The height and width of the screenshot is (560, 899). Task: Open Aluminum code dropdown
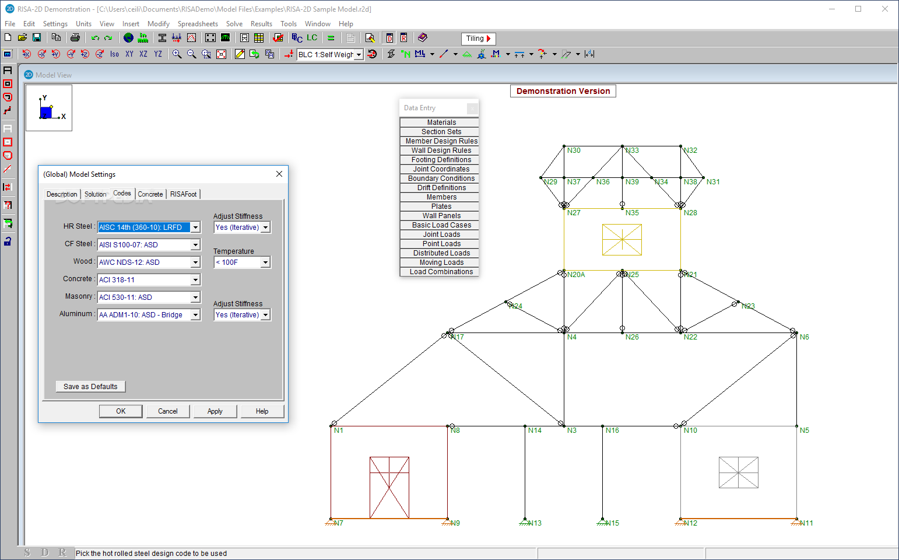196,315
